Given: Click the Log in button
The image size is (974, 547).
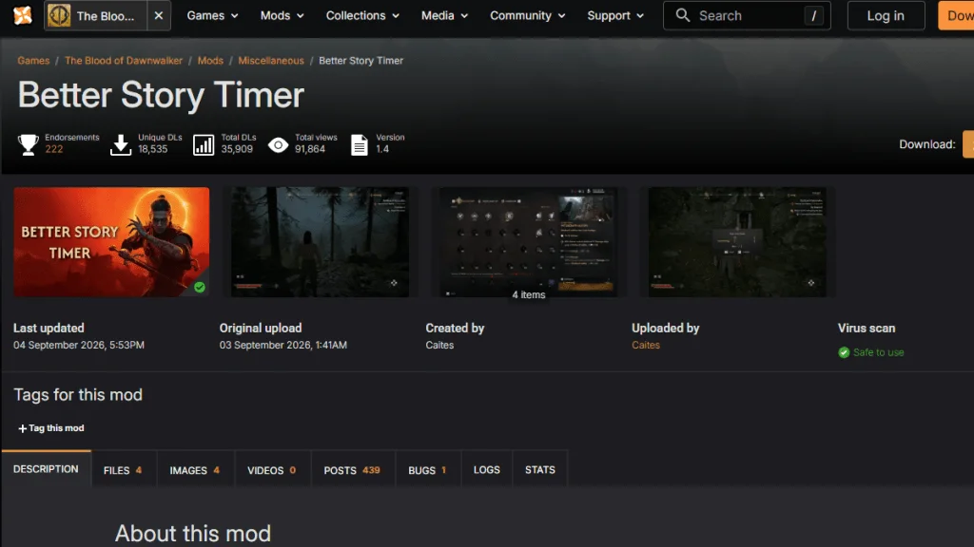Looking at the screenshot, I should point(886,15).
